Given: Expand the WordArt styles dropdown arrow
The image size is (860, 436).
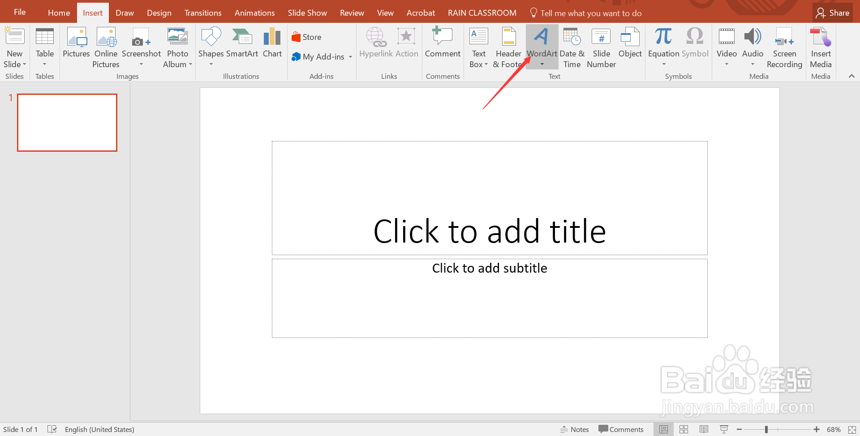Looking at the screenshot, I should click(x=542, y=64).
